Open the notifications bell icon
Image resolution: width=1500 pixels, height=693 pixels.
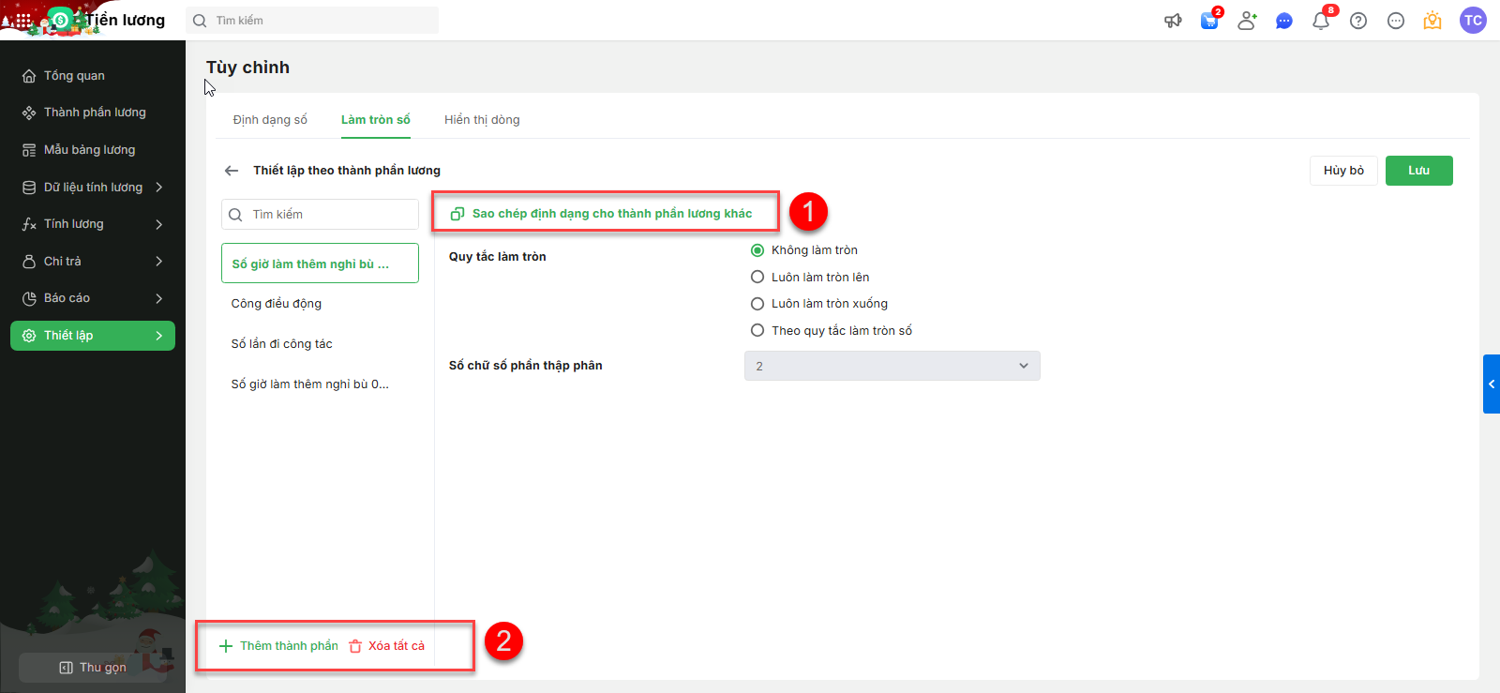(x=1321, y=21)
